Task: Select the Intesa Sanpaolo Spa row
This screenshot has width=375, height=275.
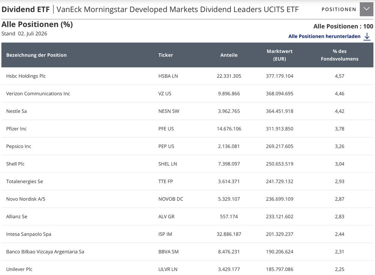Action: click(x=187, y=234)
